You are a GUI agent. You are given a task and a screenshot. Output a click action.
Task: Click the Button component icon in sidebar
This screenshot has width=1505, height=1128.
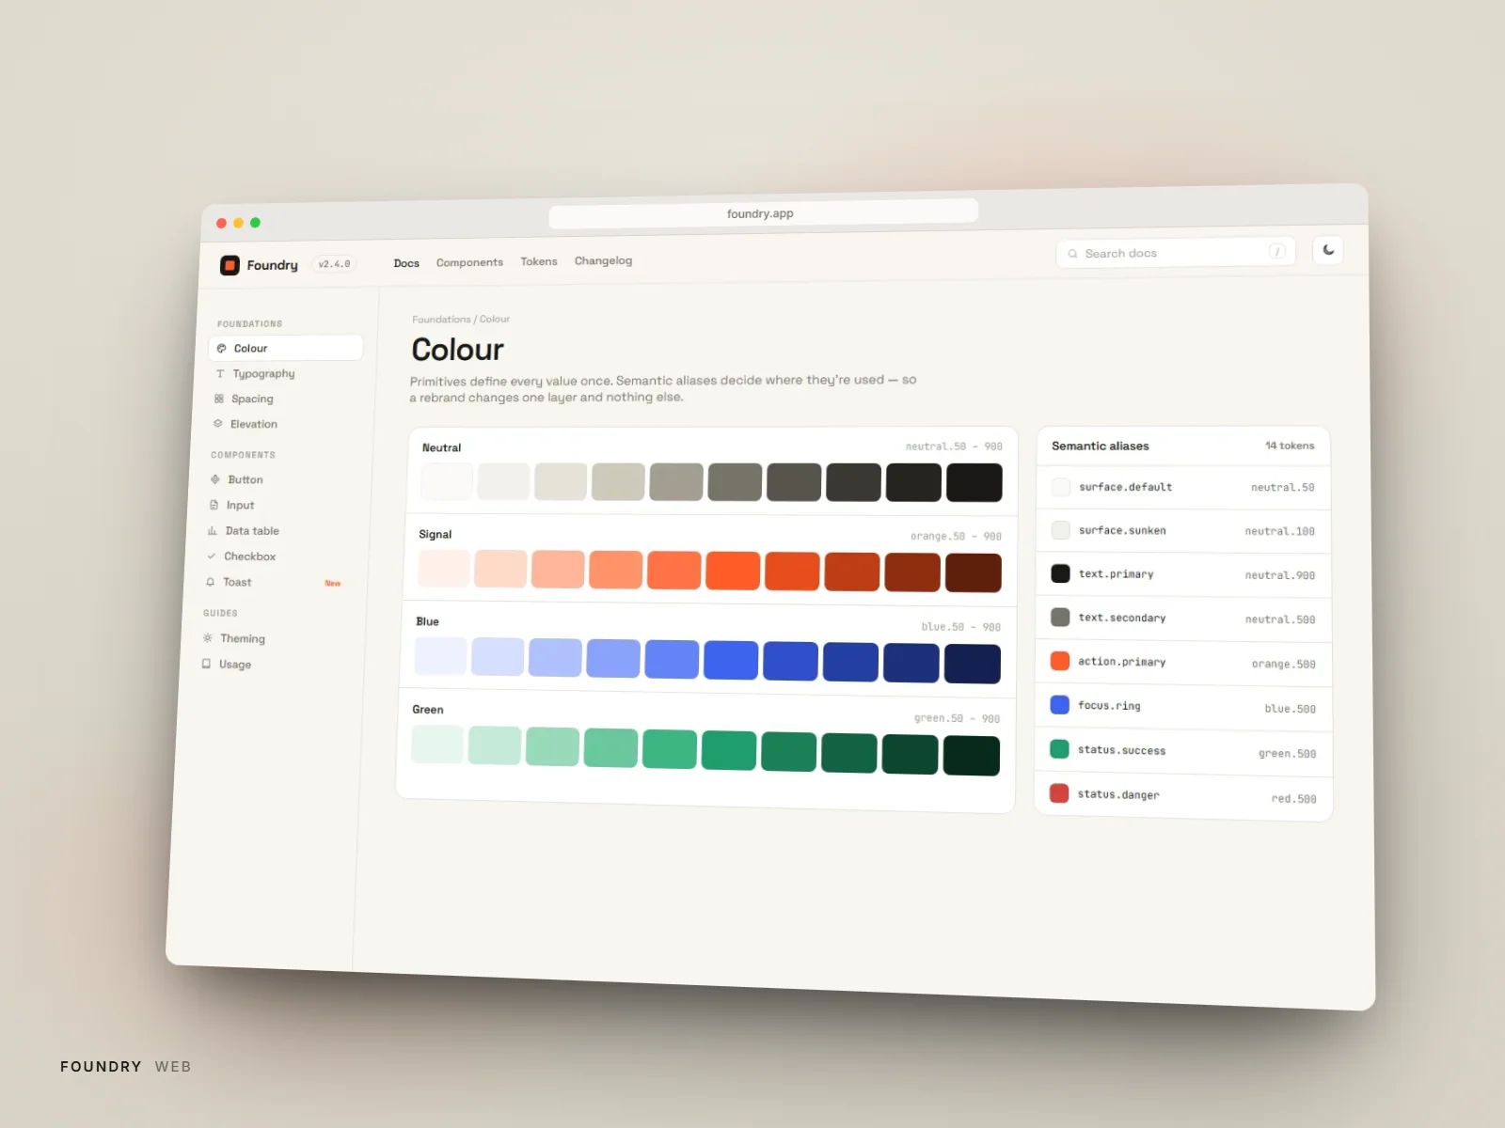point(215,479)
